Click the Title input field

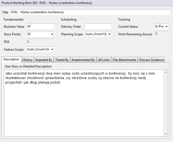point(91,12)
